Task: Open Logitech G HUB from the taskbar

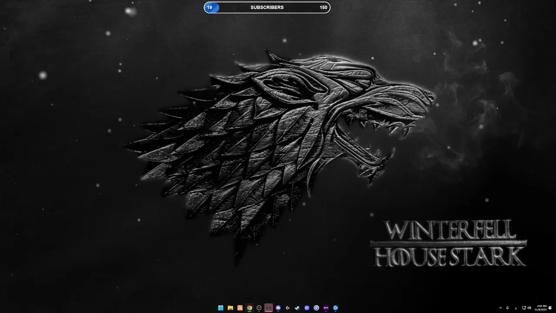Action: (288, 308)
